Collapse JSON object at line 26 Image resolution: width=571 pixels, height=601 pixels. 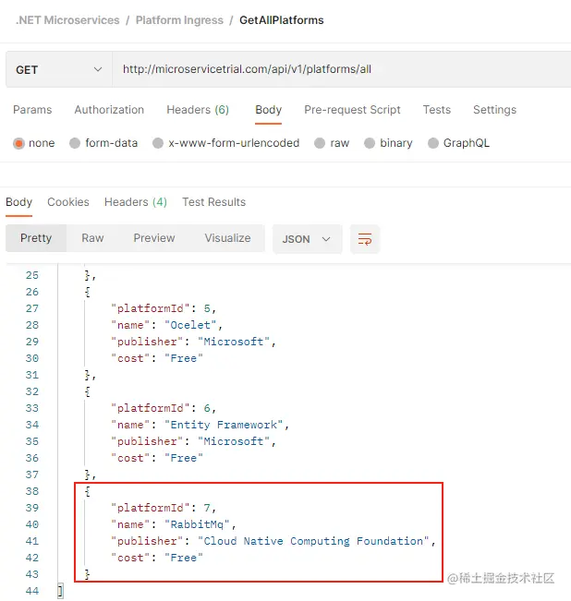tap(88, 292)
